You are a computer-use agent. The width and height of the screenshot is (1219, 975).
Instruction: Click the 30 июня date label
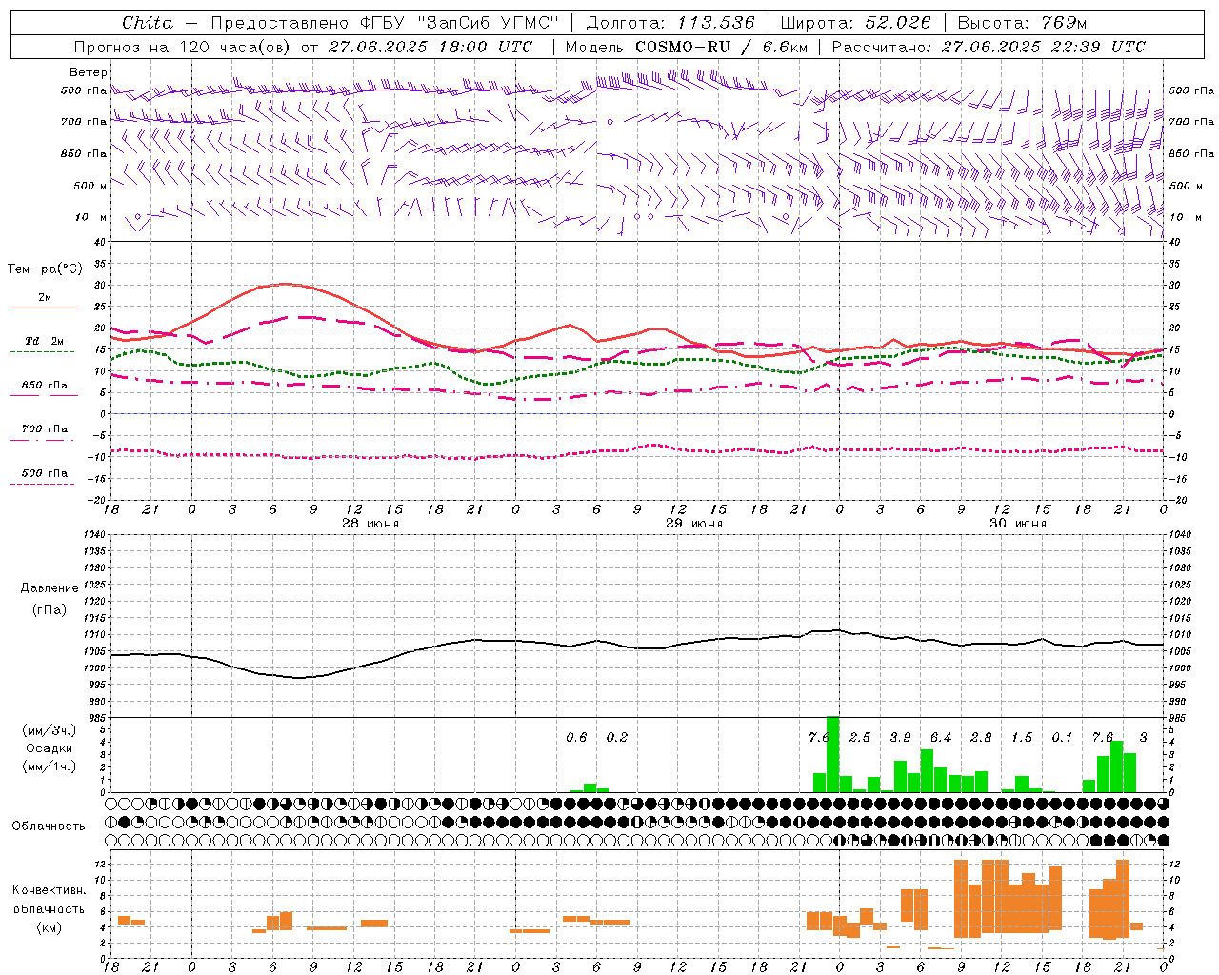point(1018,523)
